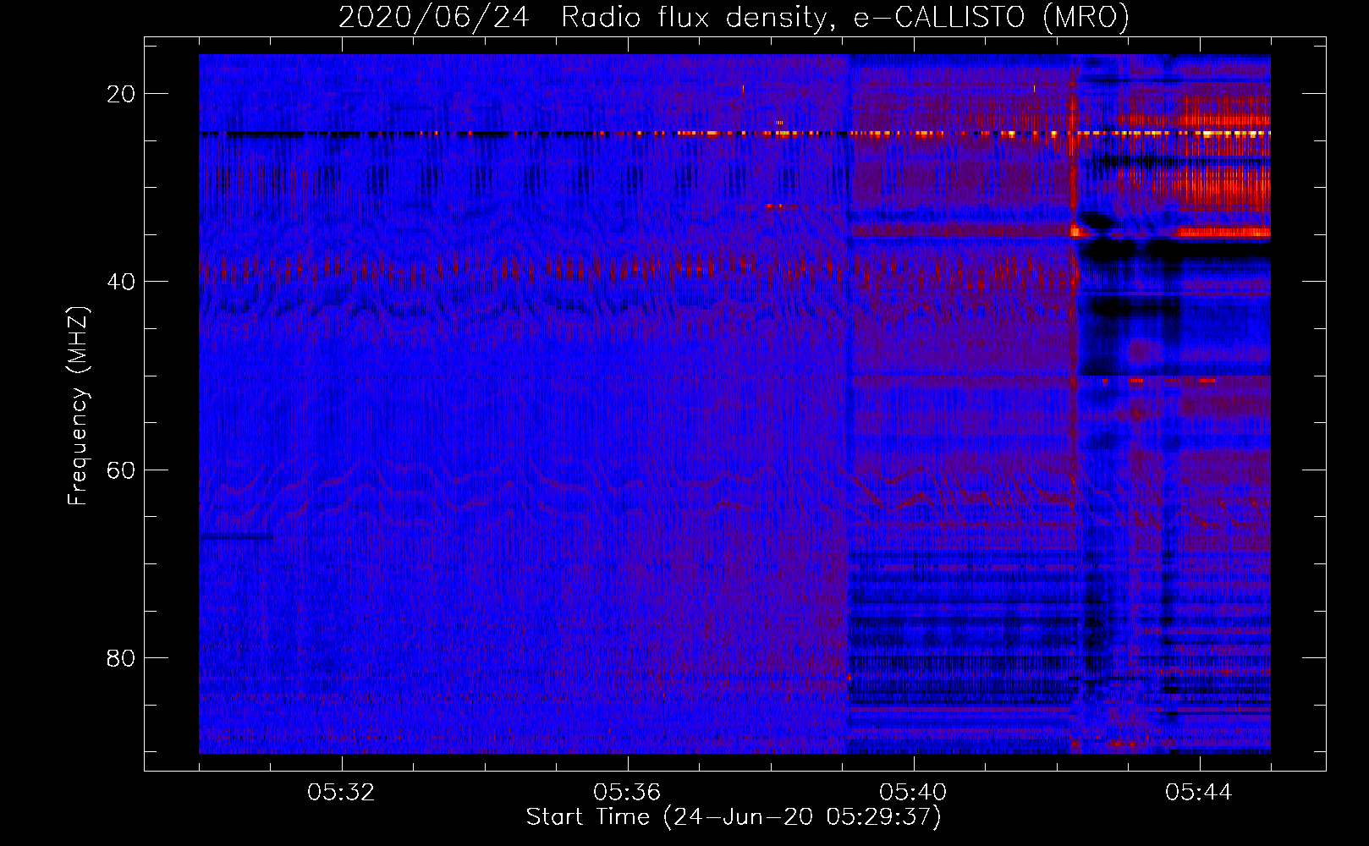Viewport: 1369px width, 846px height.
Task: Click the 05:36 time tick label
Action: coord(627,793)
